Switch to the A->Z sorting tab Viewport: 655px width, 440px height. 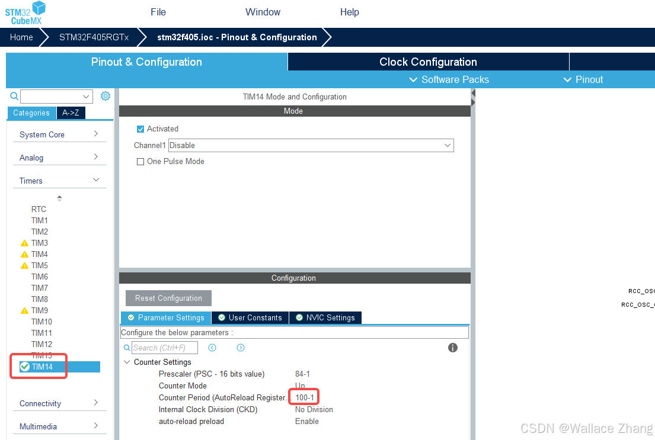click(71, 113)
